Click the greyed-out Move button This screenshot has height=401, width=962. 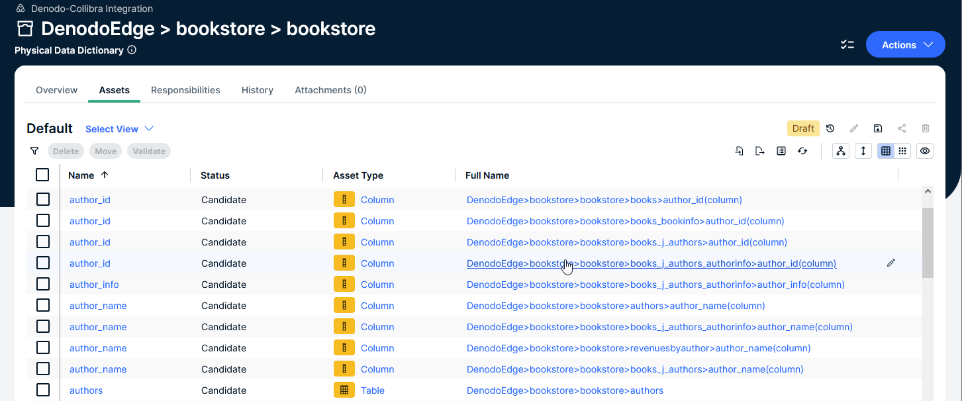pos(105,151)
